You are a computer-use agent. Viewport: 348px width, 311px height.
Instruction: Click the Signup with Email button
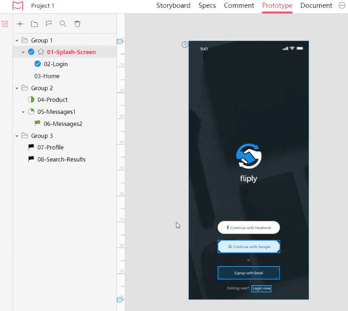point(249,273)
